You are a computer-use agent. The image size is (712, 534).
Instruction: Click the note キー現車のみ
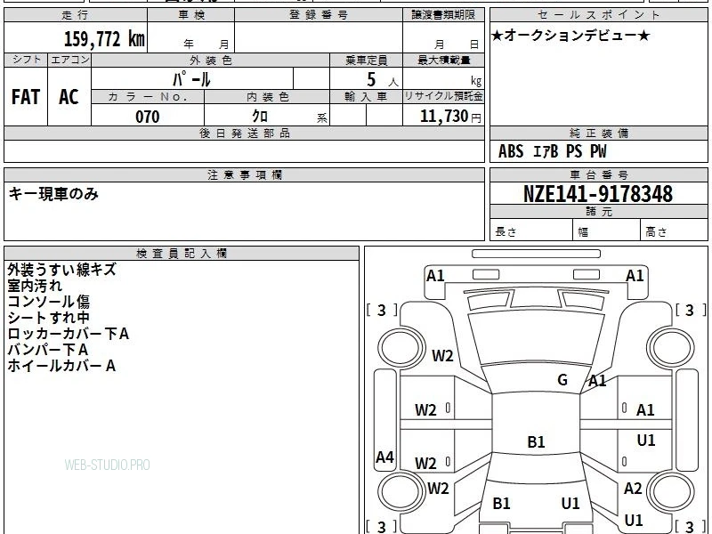pyautogui.click(x=53, y=194)
